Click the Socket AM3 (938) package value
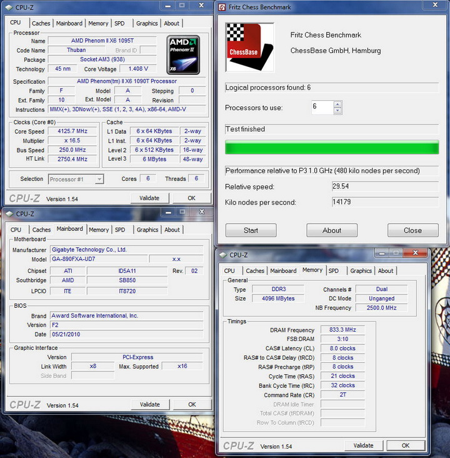 tap(102, 59)
